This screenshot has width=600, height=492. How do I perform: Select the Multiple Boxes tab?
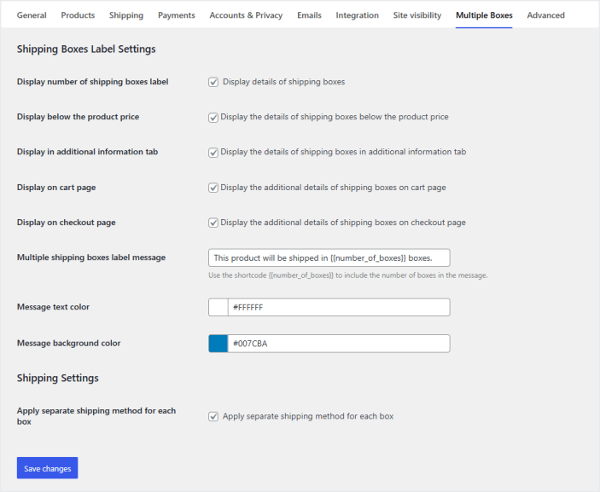click(x=484, y=15)
